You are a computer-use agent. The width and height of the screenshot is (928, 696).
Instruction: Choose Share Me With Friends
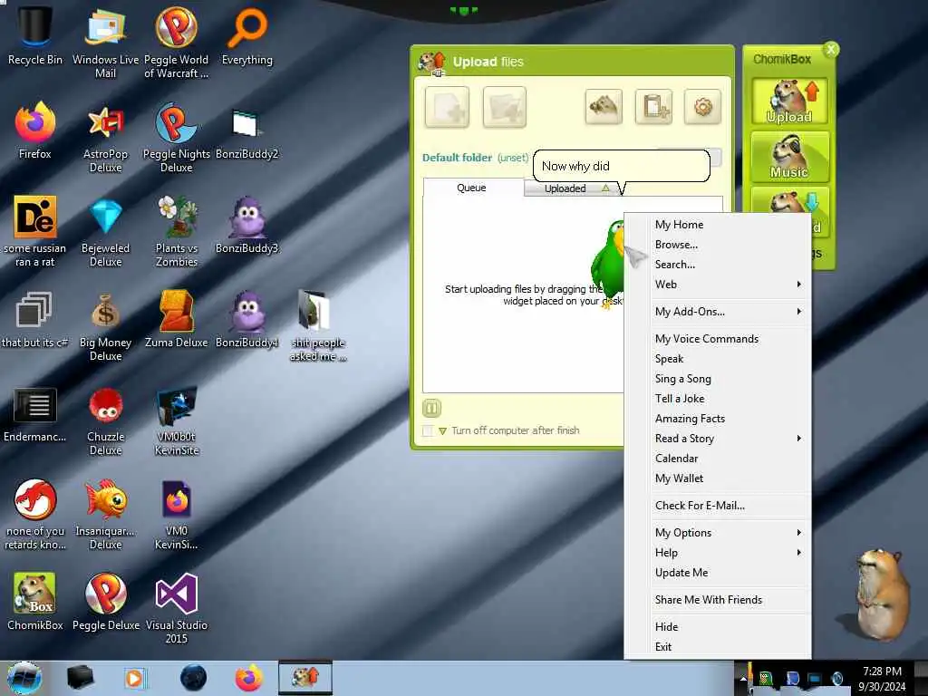pyautogui.click(x=718, y=600)
